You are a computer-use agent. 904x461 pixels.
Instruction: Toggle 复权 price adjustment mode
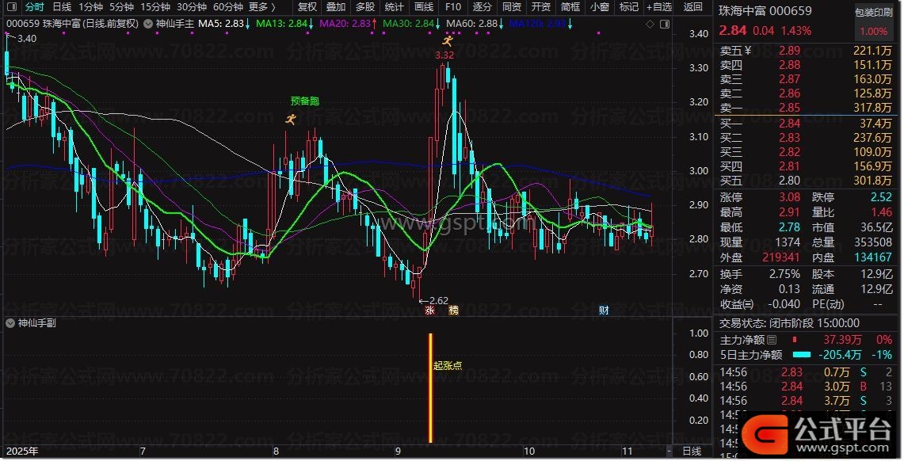tap(307, 7)
